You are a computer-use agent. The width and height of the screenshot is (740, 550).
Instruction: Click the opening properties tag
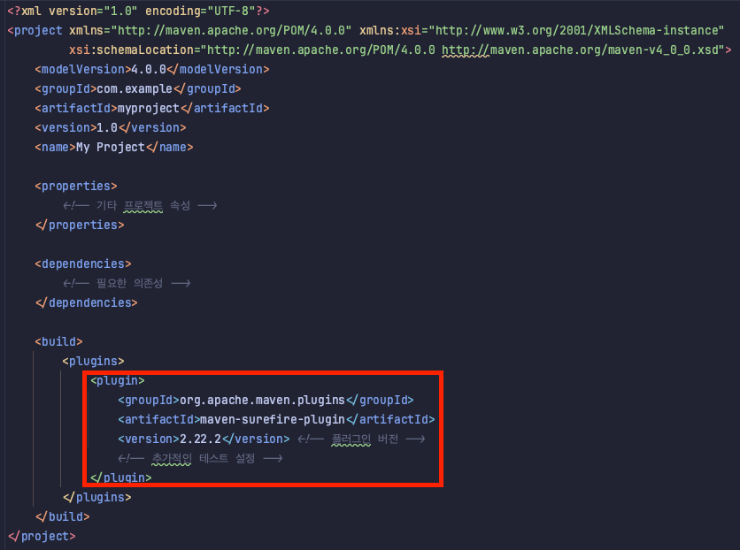75,186
